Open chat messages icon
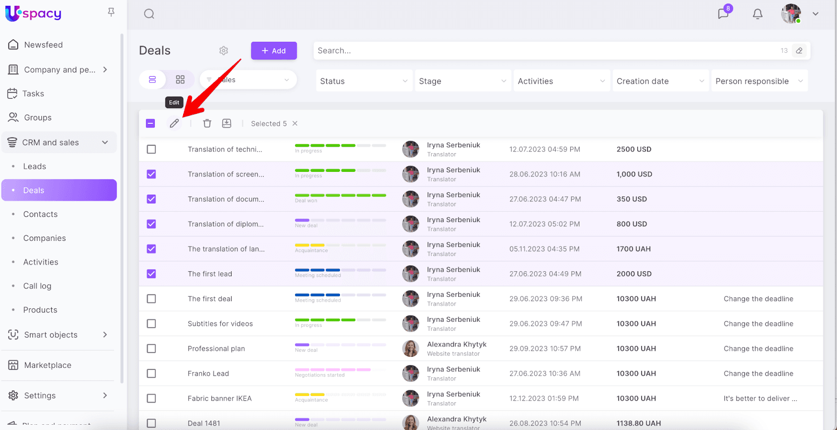 [x=723, y=14]
